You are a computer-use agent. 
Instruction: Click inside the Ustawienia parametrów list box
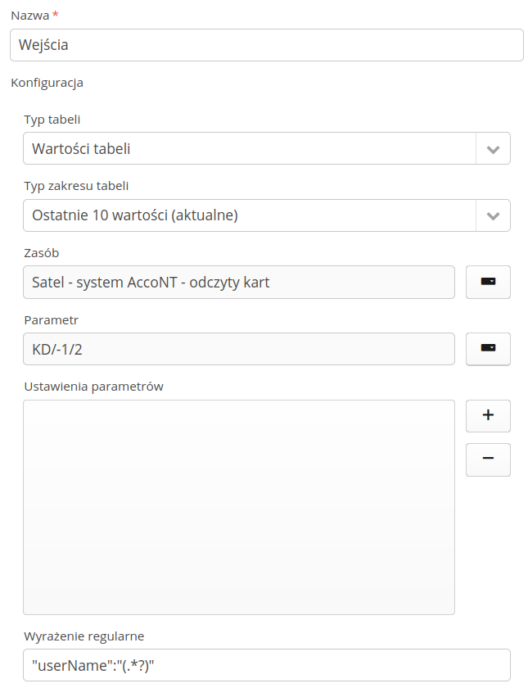point(238,507)
